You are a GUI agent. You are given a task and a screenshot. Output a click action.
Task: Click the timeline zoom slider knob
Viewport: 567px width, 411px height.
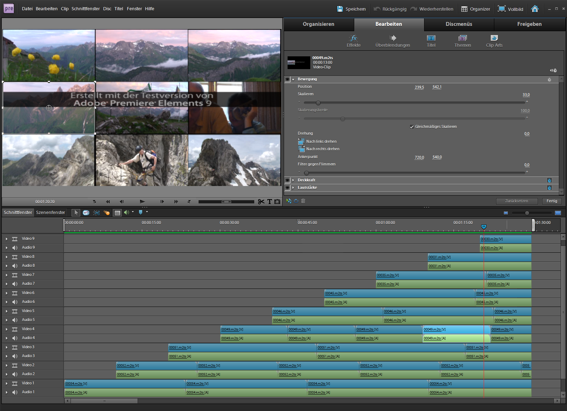527,213
